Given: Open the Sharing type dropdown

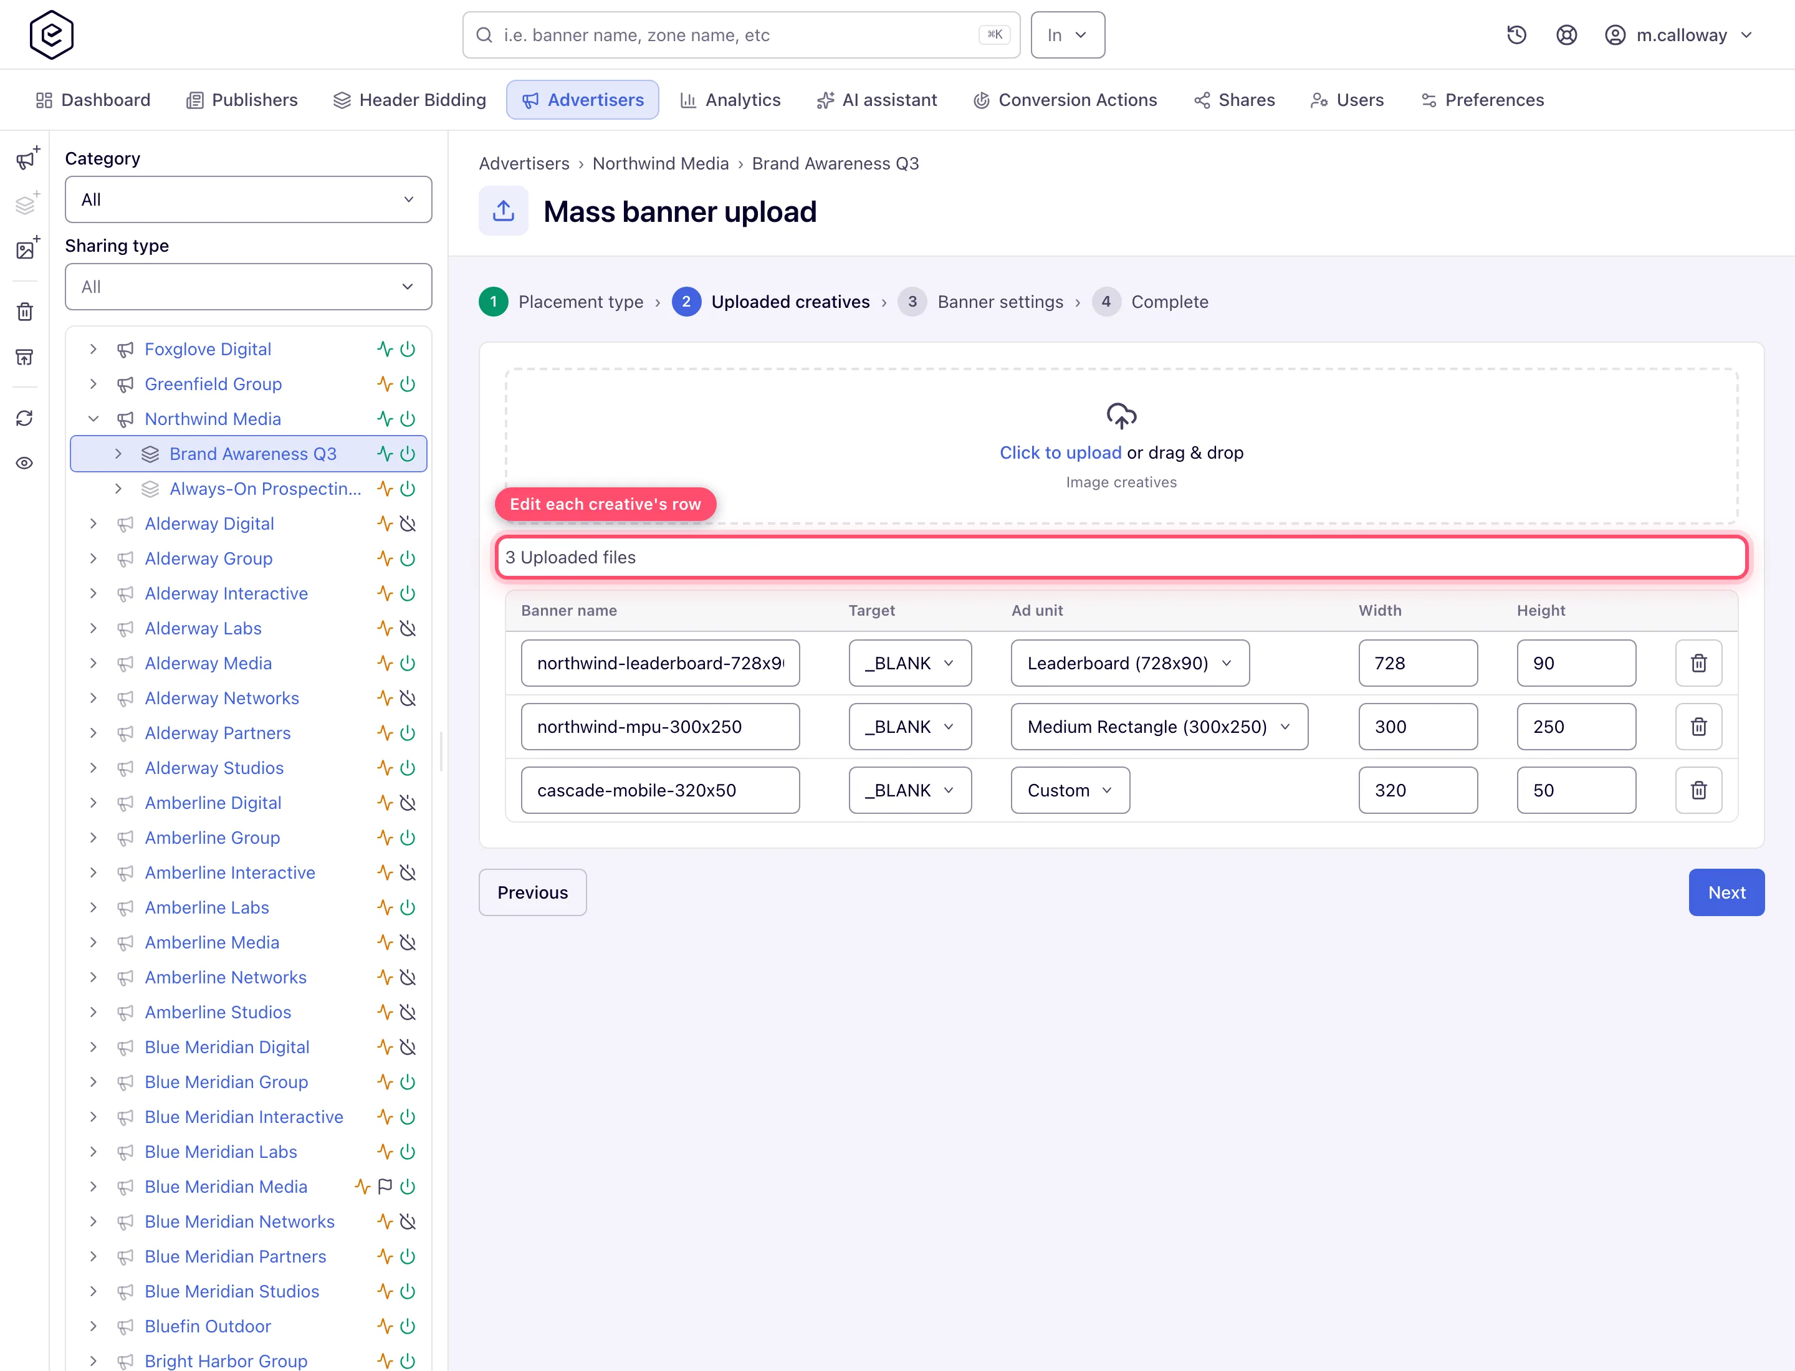Looking at the screenshot, I should (x=248, y=287).
